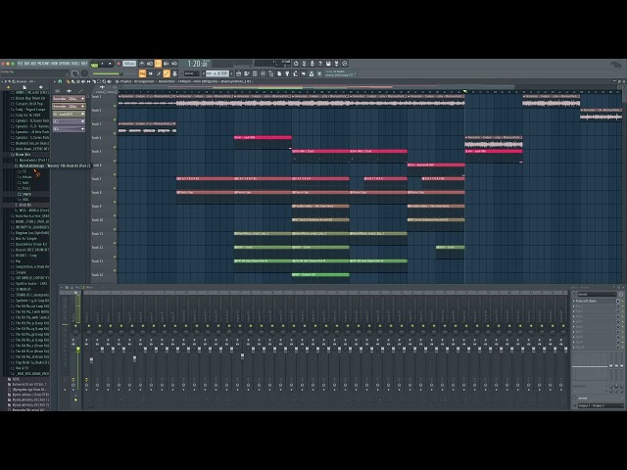627x470 pixels.
Task: Open the PATTERNS menu
Action: pyautogui.click(x=43, y=64)
